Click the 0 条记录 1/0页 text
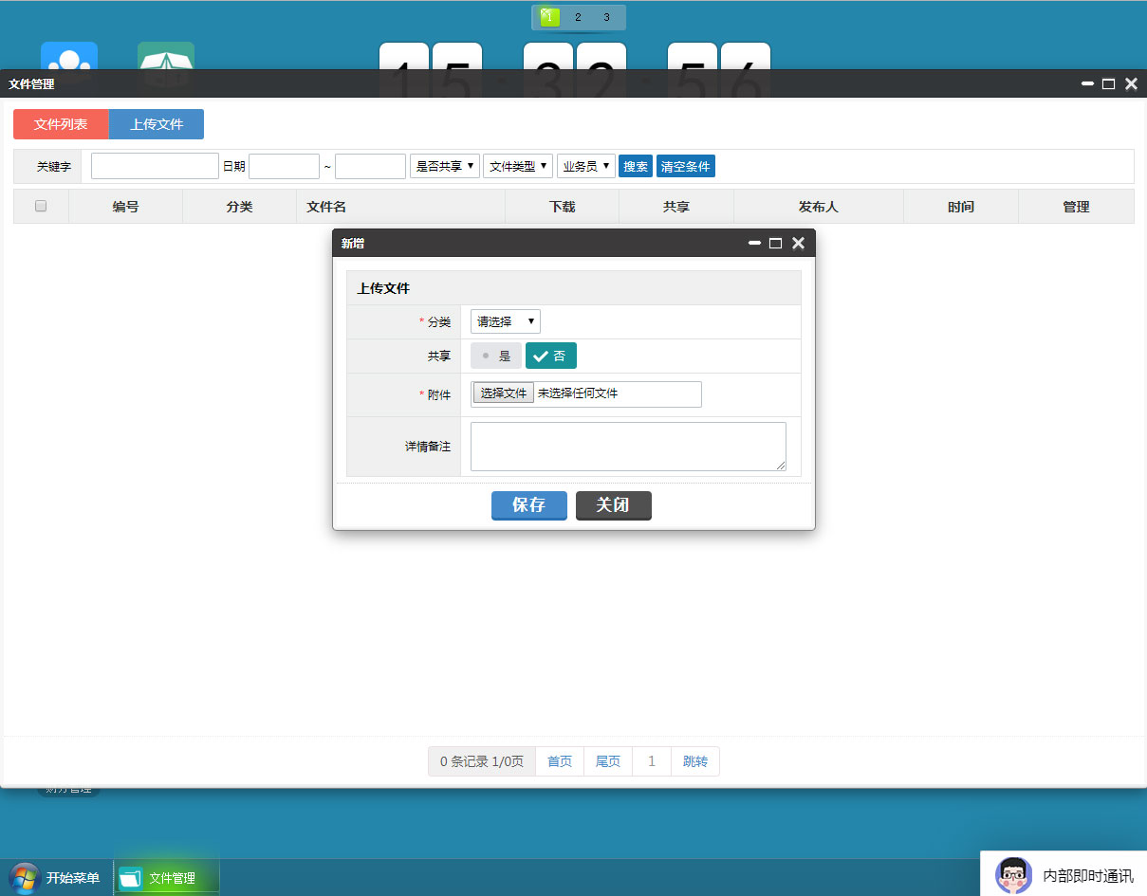Screen dimensions: 1147x896 482,761
